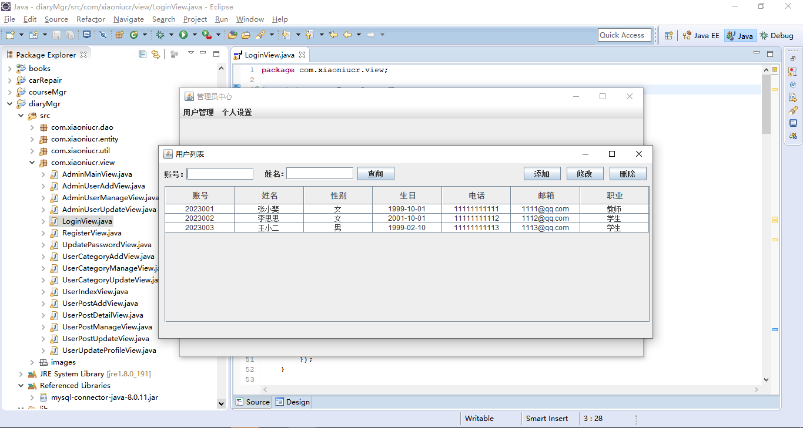
Task: Open 用户管理 menu in 管理员中心 window
Action: click(x=199, y=112)
